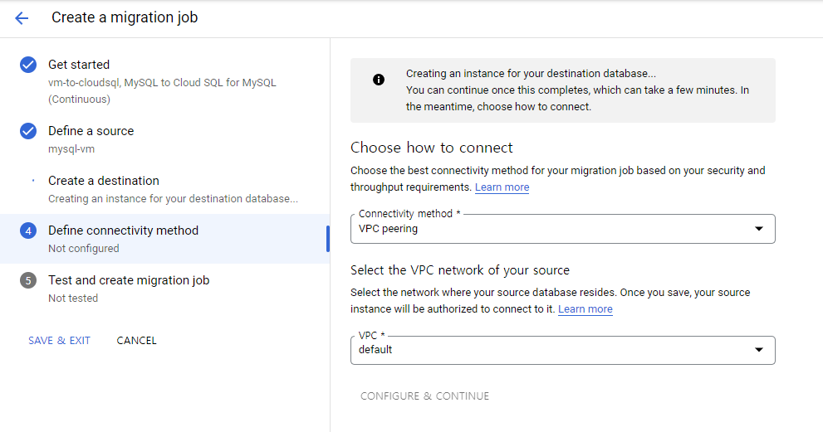
Task: Select the Define connectivity method step
Action: click(x=164, y=239)
